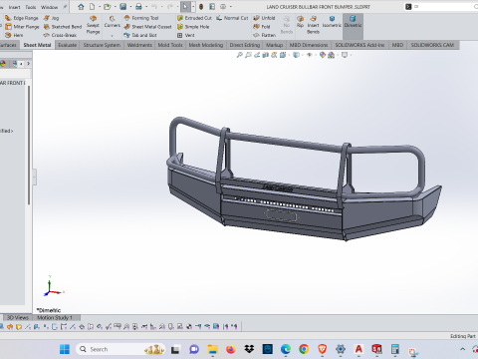Click the Rebuild traffic light icon

pyautogui.click(x=201, y=7)
